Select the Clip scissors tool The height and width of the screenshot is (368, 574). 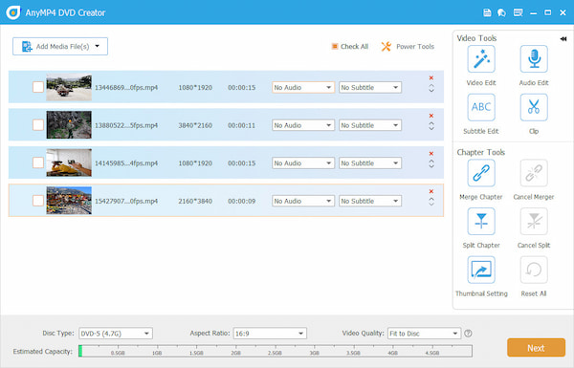(534, 107)
